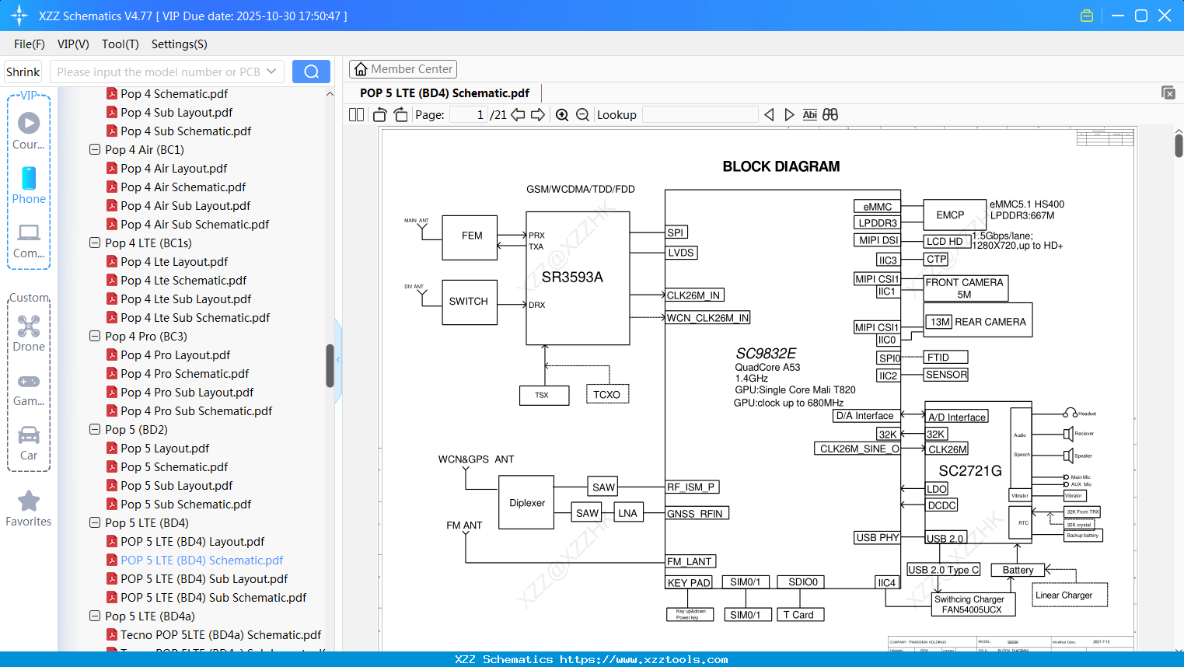Toggle the match-pair search icon near Lookup
1184x667 pixels.
coord(829,114)
